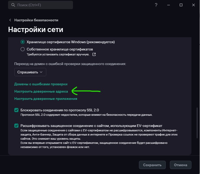This screenshot has height=174, width=200.
Task: Open Настроить доверенные адреса link
Action: click(41, 91)
